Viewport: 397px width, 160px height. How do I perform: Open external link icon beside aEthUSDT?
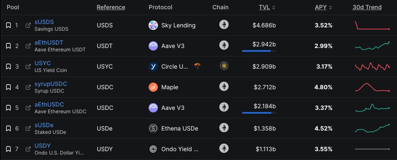28,46
